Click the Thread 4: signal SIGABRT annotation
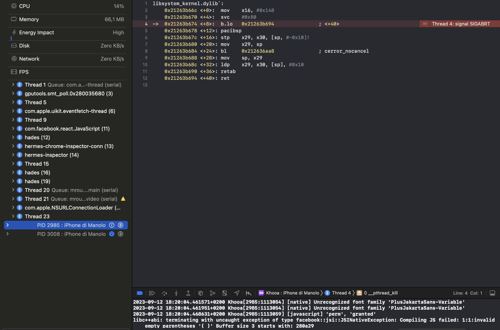 (461, 24)
